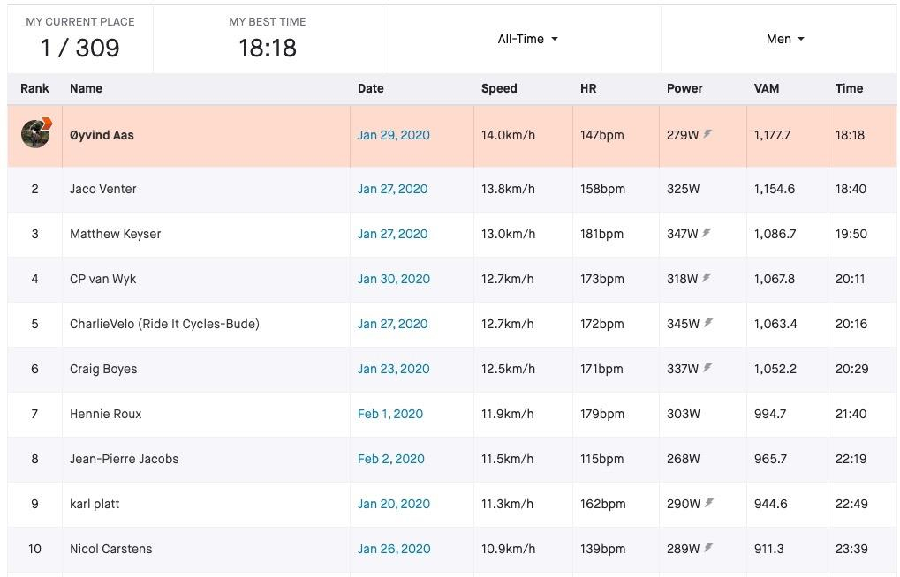The width and height of the screenshot is (900, 577).
Task: Open karl platt's Jan 20, 2020 activity
Action: 393,504
